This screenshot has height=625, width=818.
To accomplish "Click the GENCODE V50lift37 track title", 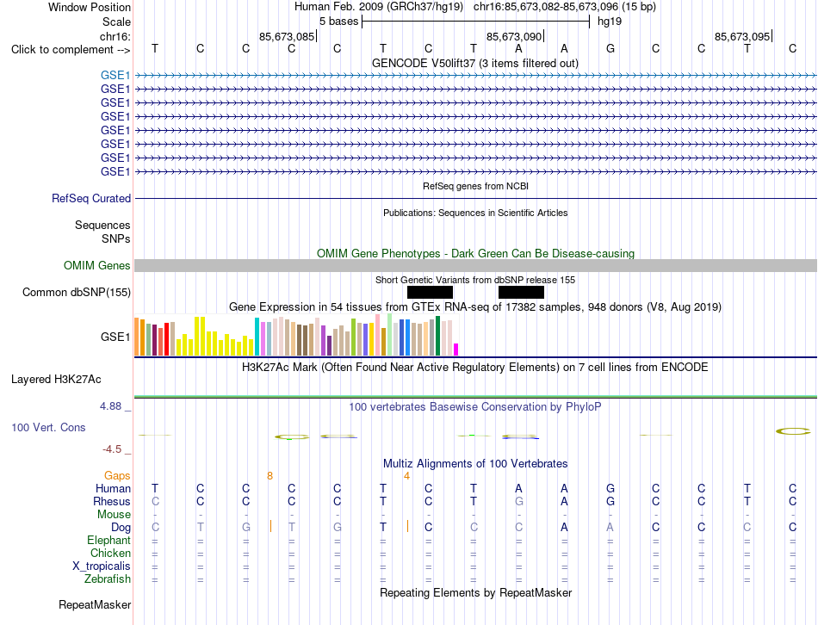I will coord(475,63).
